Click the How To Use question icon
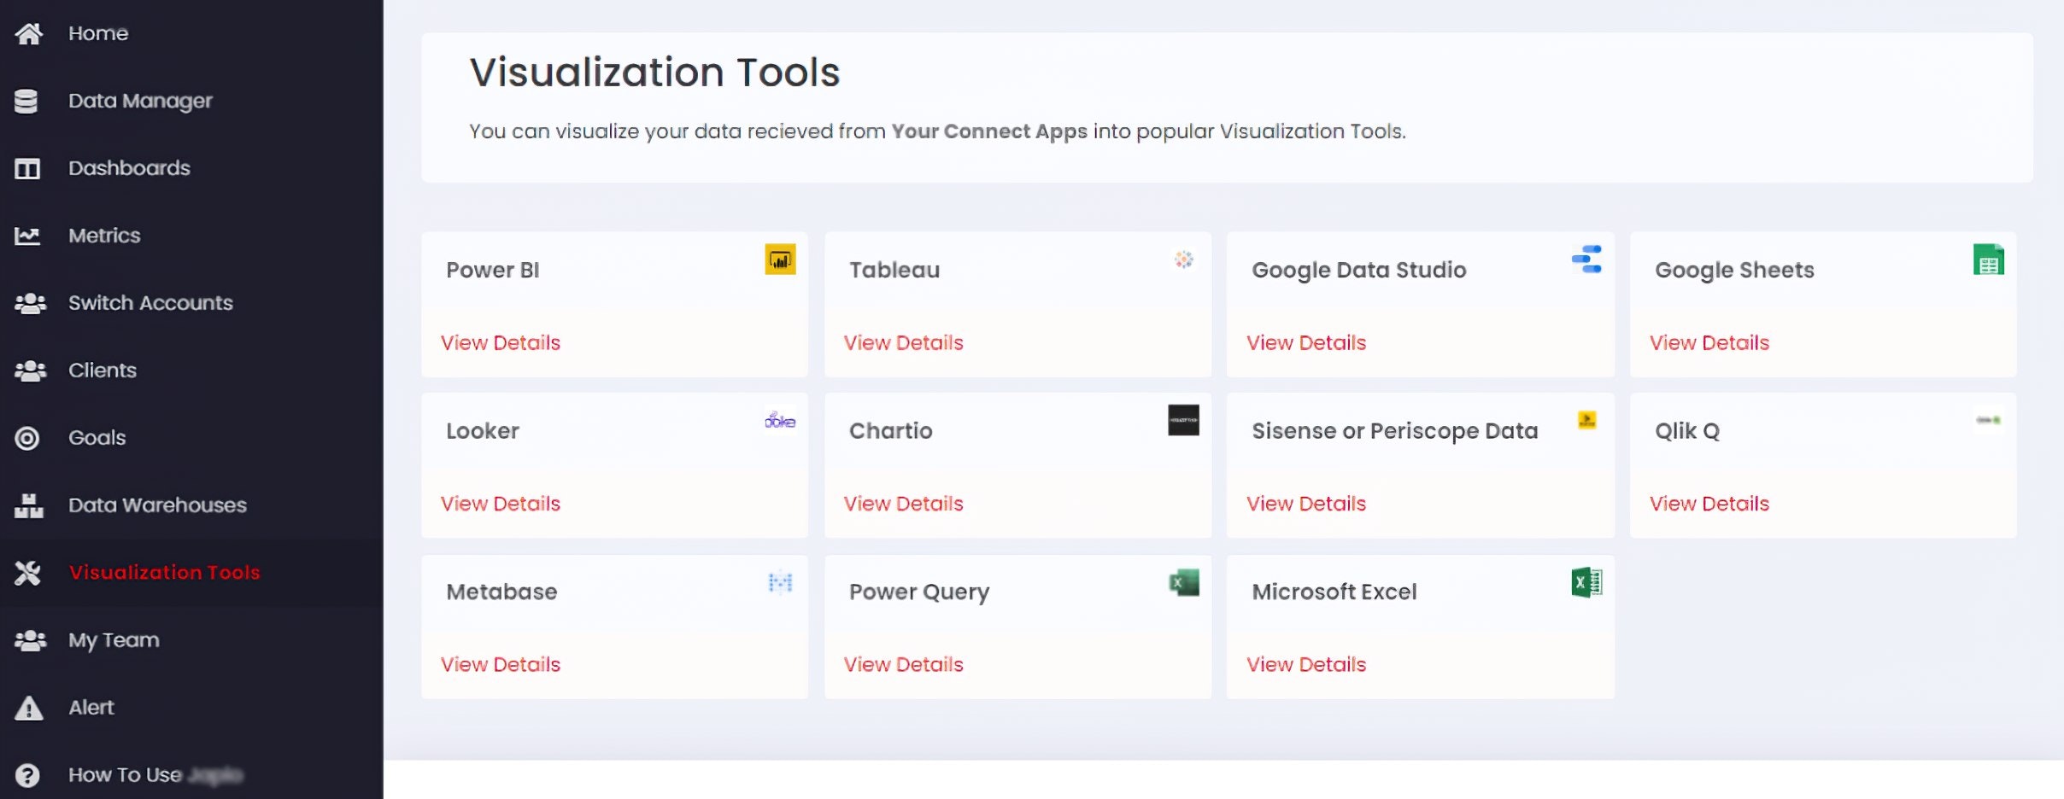The image size is (2064, 799). coord(27,775)
